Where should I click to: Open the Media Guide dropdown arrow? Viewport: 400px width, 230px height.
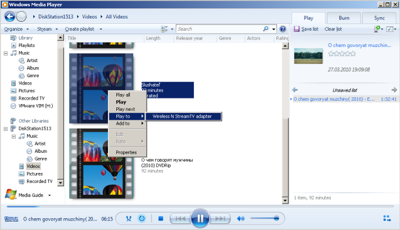pyautogui.click(x=49, y=195)
